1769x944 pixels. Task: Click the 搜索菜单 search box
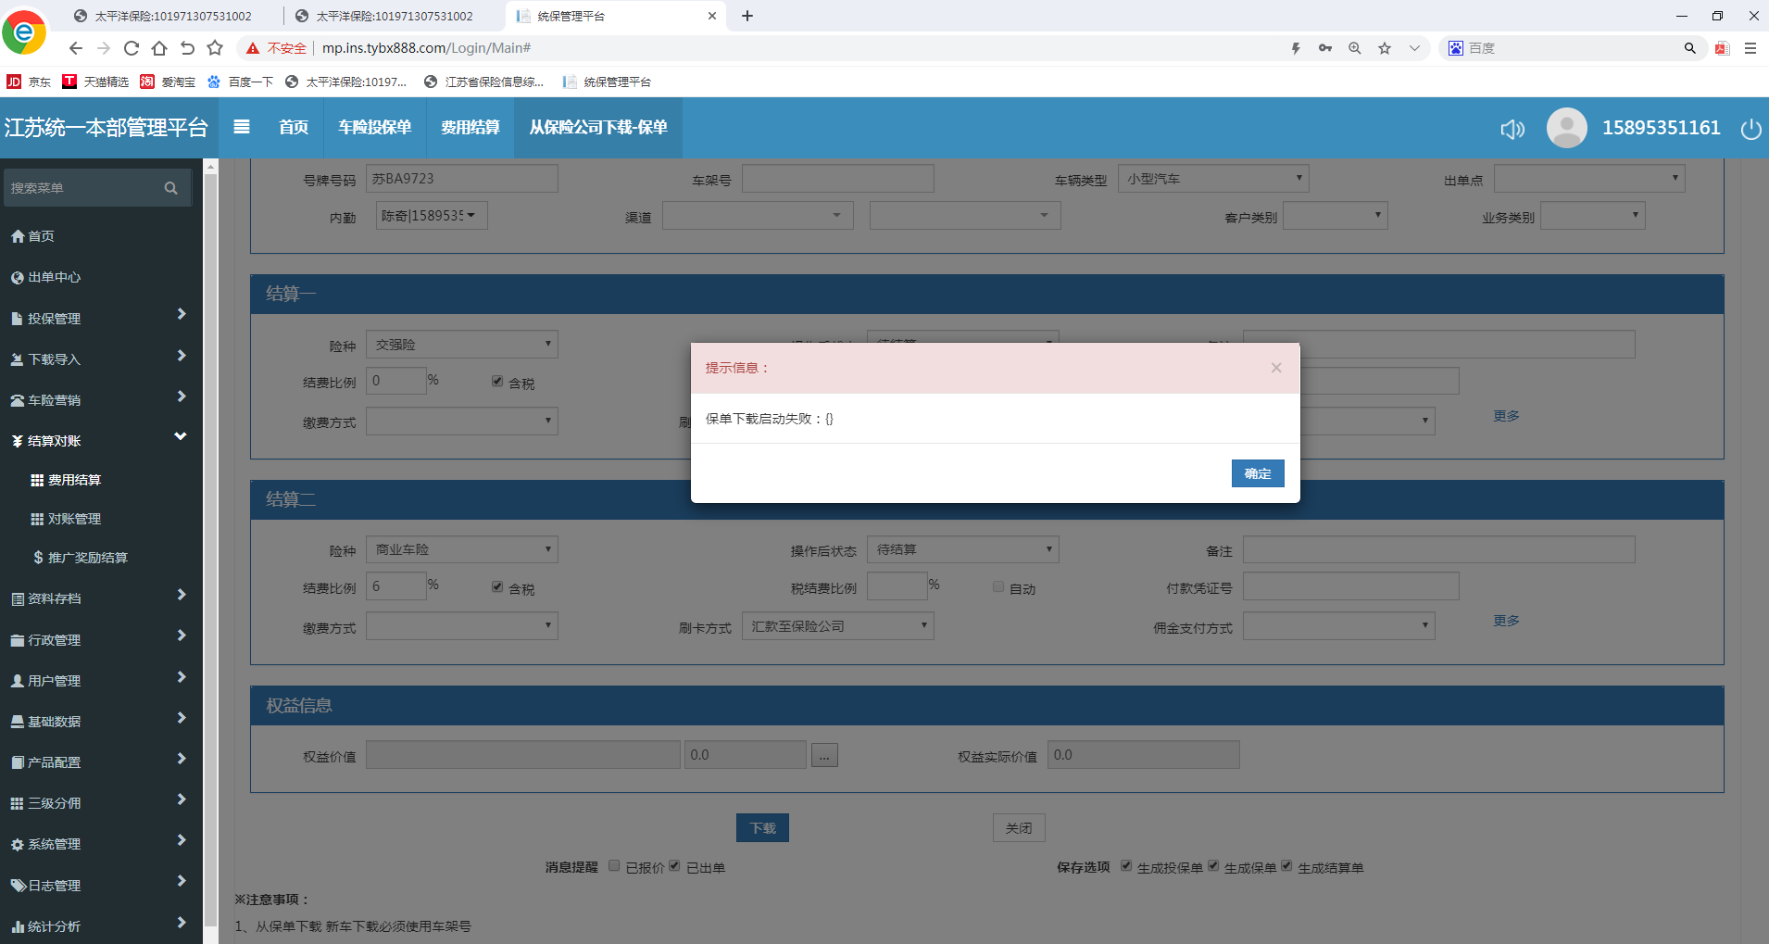pos(97,188)
